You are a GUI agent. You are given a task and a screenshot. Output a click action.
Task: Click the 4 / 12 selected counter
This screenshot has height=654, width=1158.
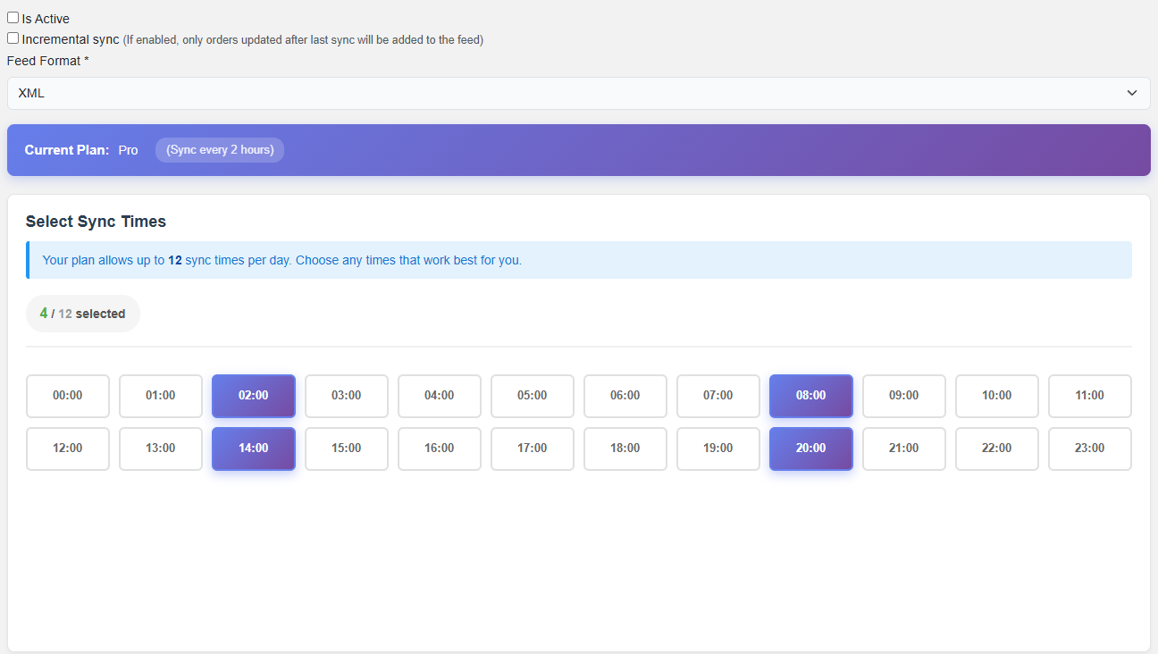click(x=83, y=314)
